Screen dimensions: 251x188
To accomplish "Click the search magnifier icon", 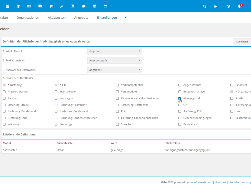I will pyautogui.click(x=204, y=6).
